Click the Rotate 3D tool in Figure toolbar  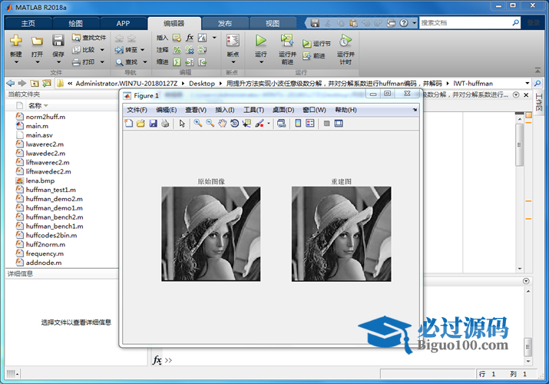[234, 123]
